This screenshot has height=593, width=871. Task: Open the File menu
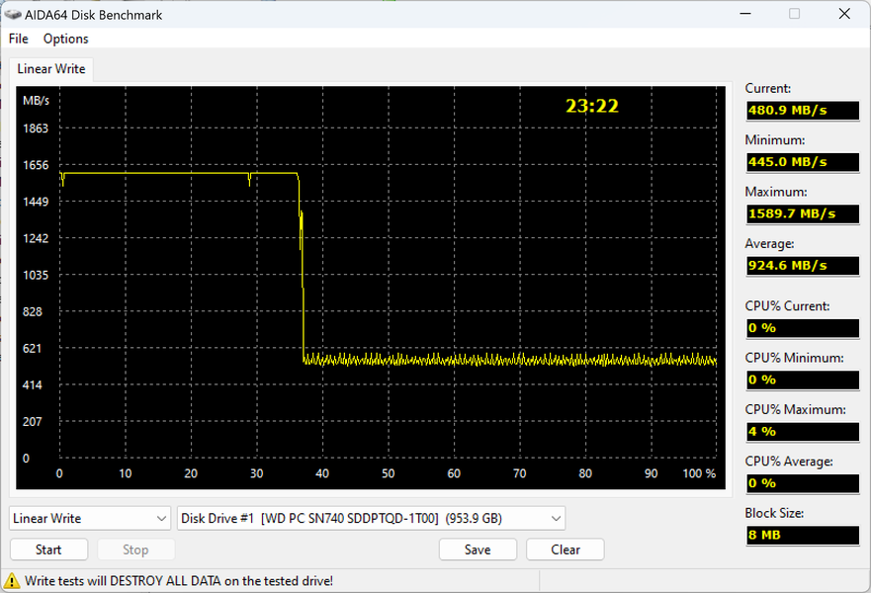point(19,39)
